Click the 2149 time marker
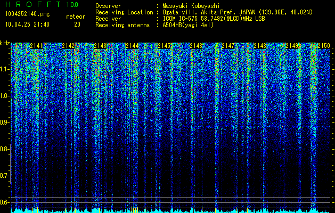 292,46
